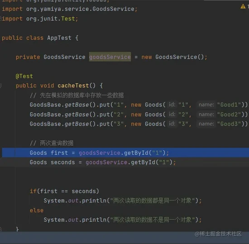Click the yellow warning triangle icon

click(x=243, y=6)
